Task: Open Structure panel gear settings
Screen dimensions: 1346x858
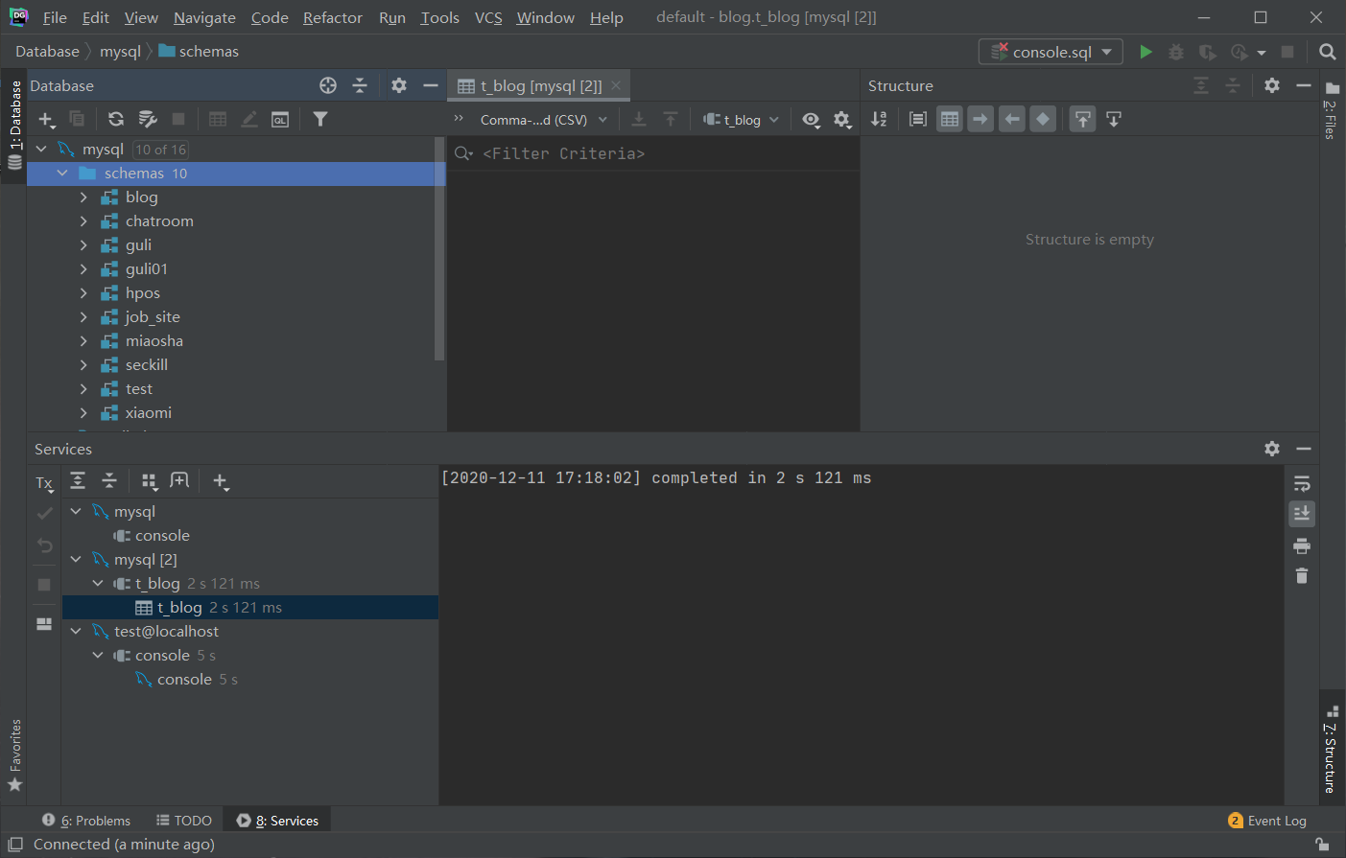Action: point(1272,85)
